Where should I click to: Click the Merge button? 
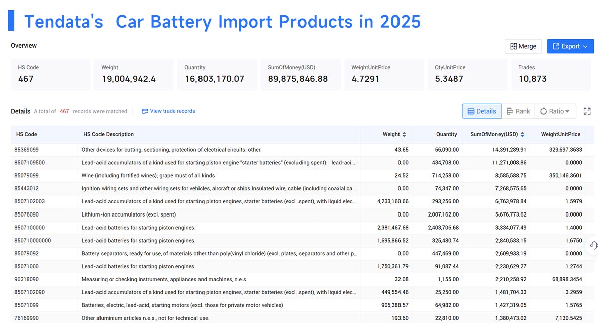(523, 46)
